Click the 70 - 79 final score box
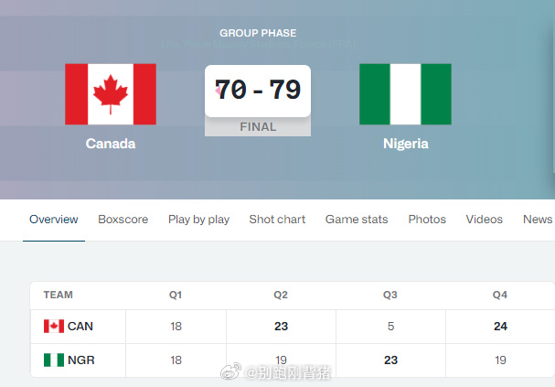555x387 pixels. pos(258,91)
